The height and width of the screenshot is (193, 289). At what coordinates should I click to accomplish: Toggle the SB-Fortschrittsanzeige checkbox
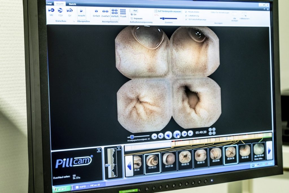coord(186,20)
